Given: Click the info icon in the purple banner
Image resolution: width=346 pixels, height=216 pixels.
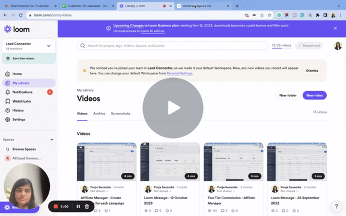Looking at the screenshot, I should pyautogui.click(x=108, y=28).
